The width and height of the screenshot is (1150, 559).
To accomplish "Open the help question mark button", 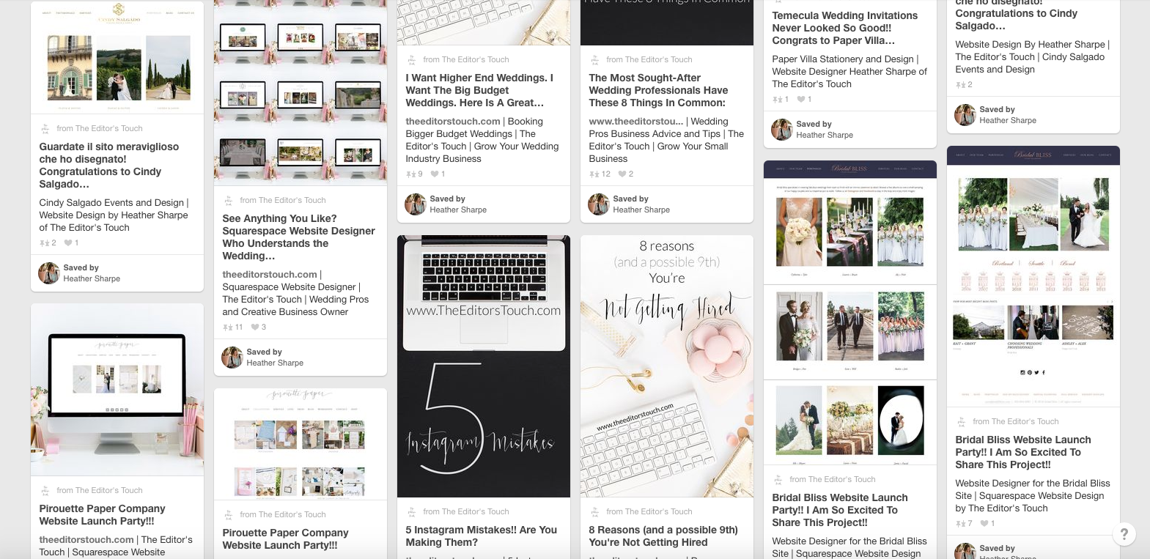I will 1124,533.
